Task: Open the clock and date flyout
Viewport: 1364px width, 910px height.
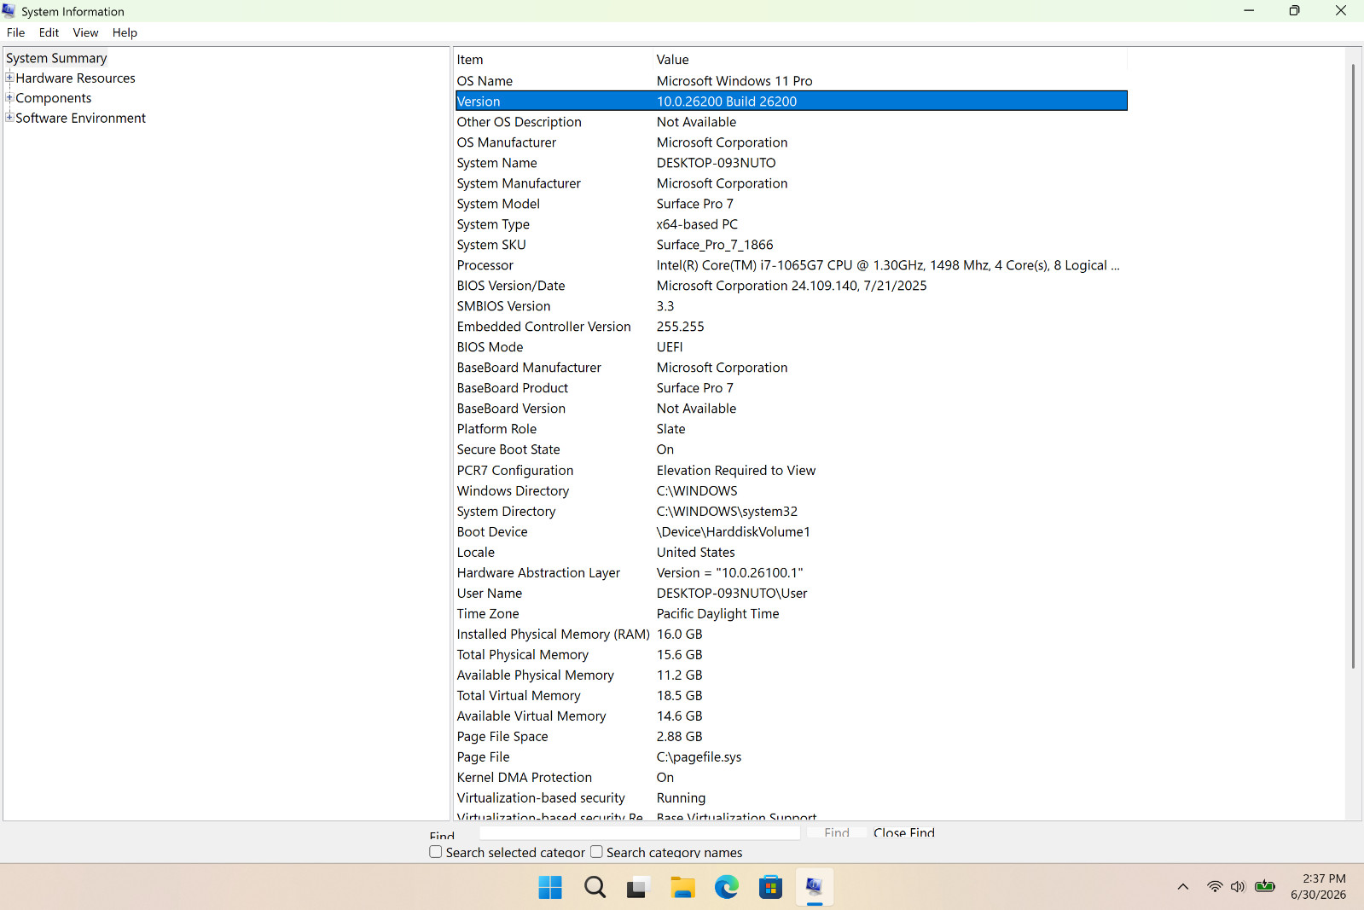Action: 1318,887
